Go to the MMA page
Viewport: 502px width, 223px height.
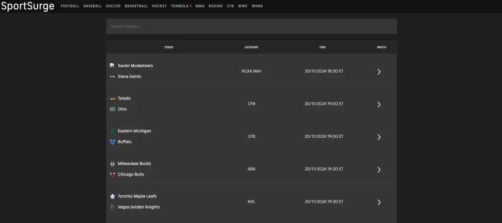tap(200, 6)
